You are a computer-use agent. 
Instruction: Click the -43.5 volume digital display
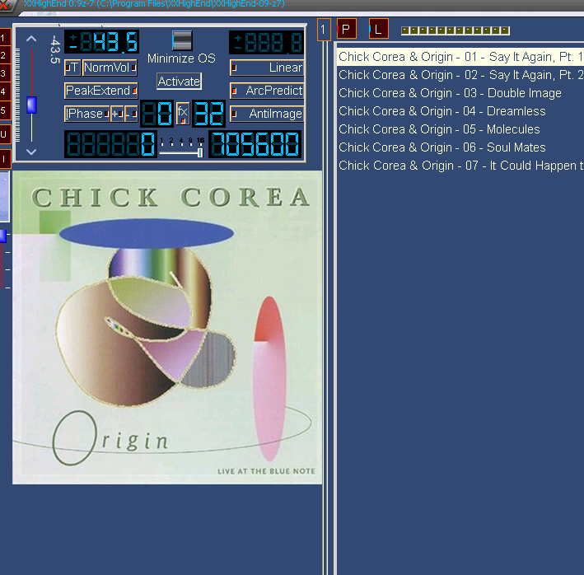101,41
